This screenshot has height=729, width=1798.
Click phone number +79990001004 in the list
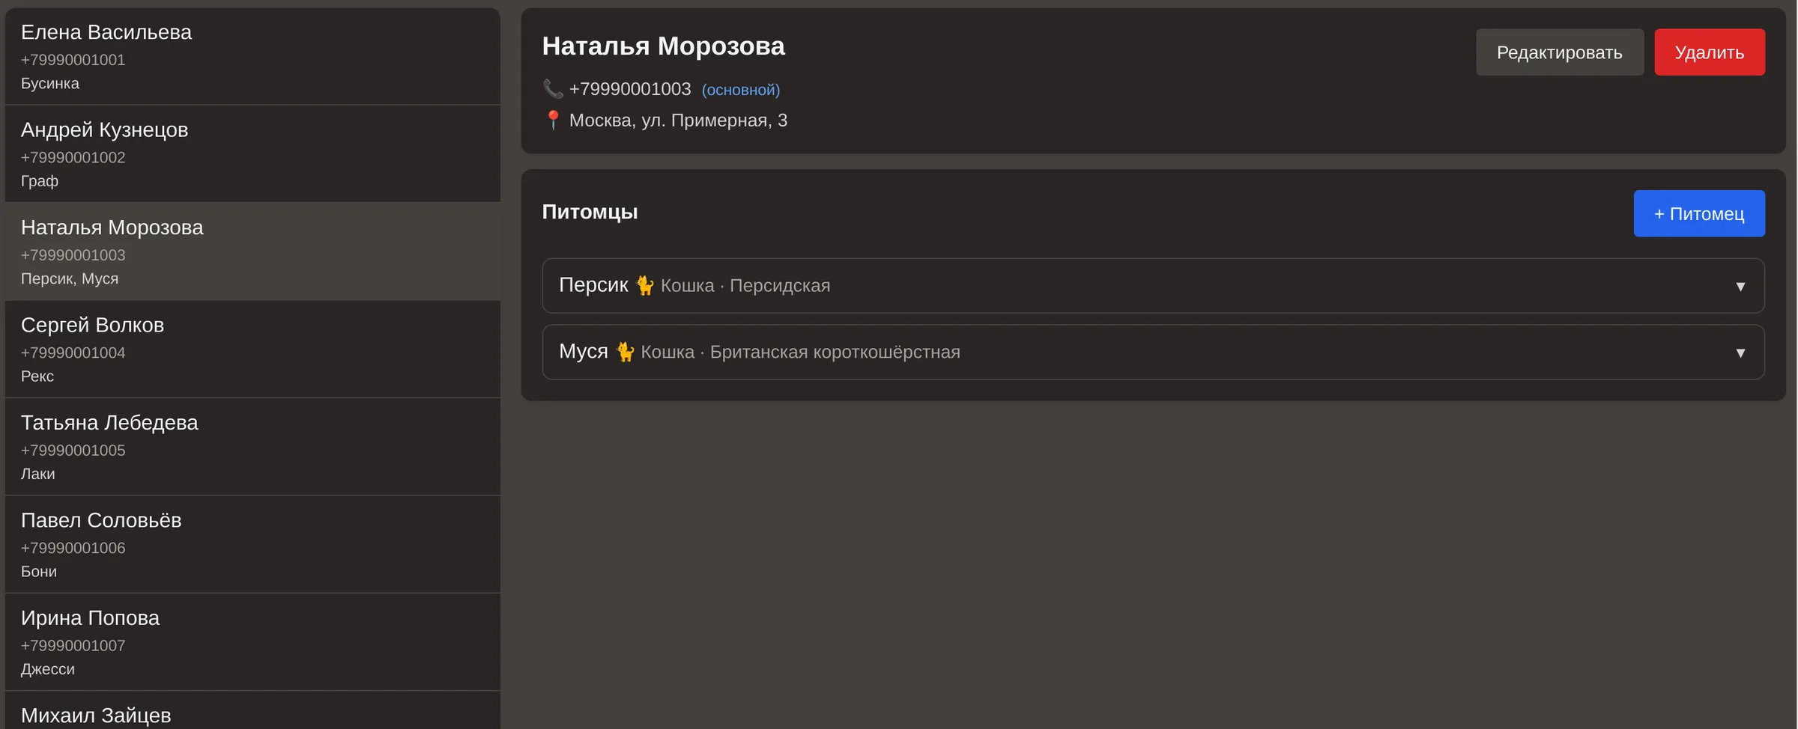click(x=73, y=353)
